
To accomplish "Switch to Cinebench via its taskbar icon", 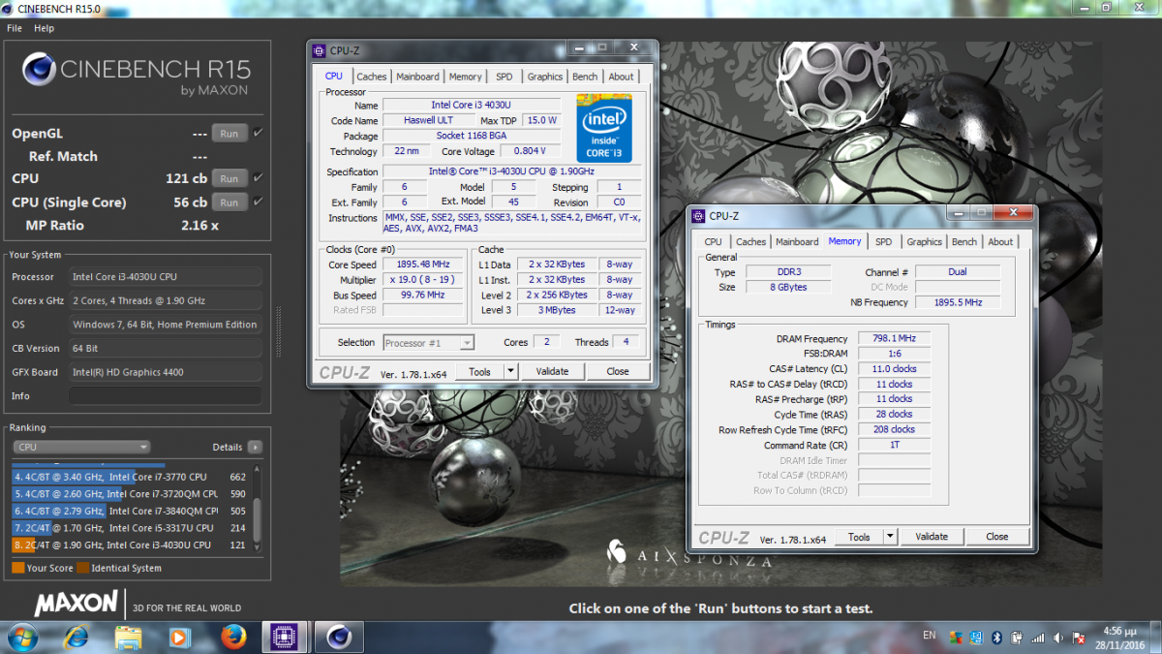I will tap(339, 637).
